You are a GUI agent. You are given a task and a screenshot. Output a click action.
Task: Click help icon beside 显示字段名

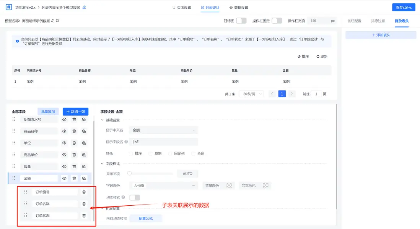point(126,142)
